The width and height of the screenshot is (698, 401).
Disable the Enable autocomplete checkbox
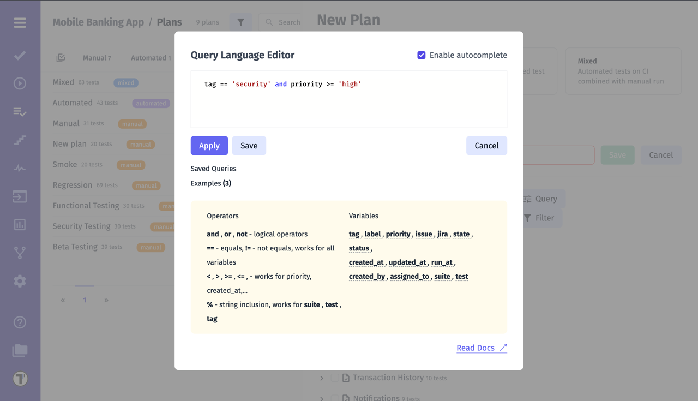pos(422,55)
